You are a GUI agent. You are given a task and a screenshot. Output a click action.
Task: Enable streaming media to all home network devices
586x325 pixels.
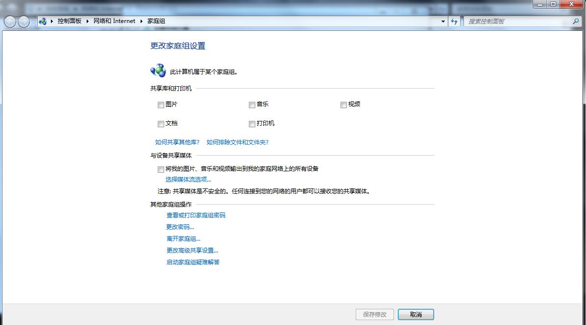[x=161, y=169]
